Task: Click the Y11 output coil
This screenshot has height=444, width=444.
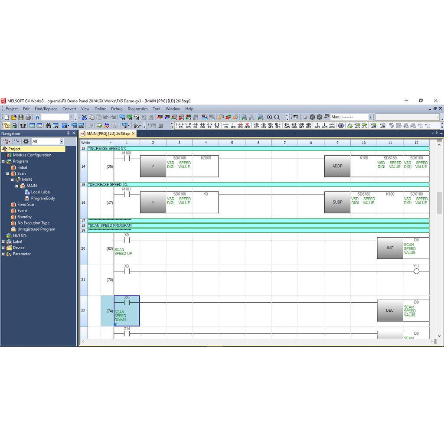Action: 416,271
